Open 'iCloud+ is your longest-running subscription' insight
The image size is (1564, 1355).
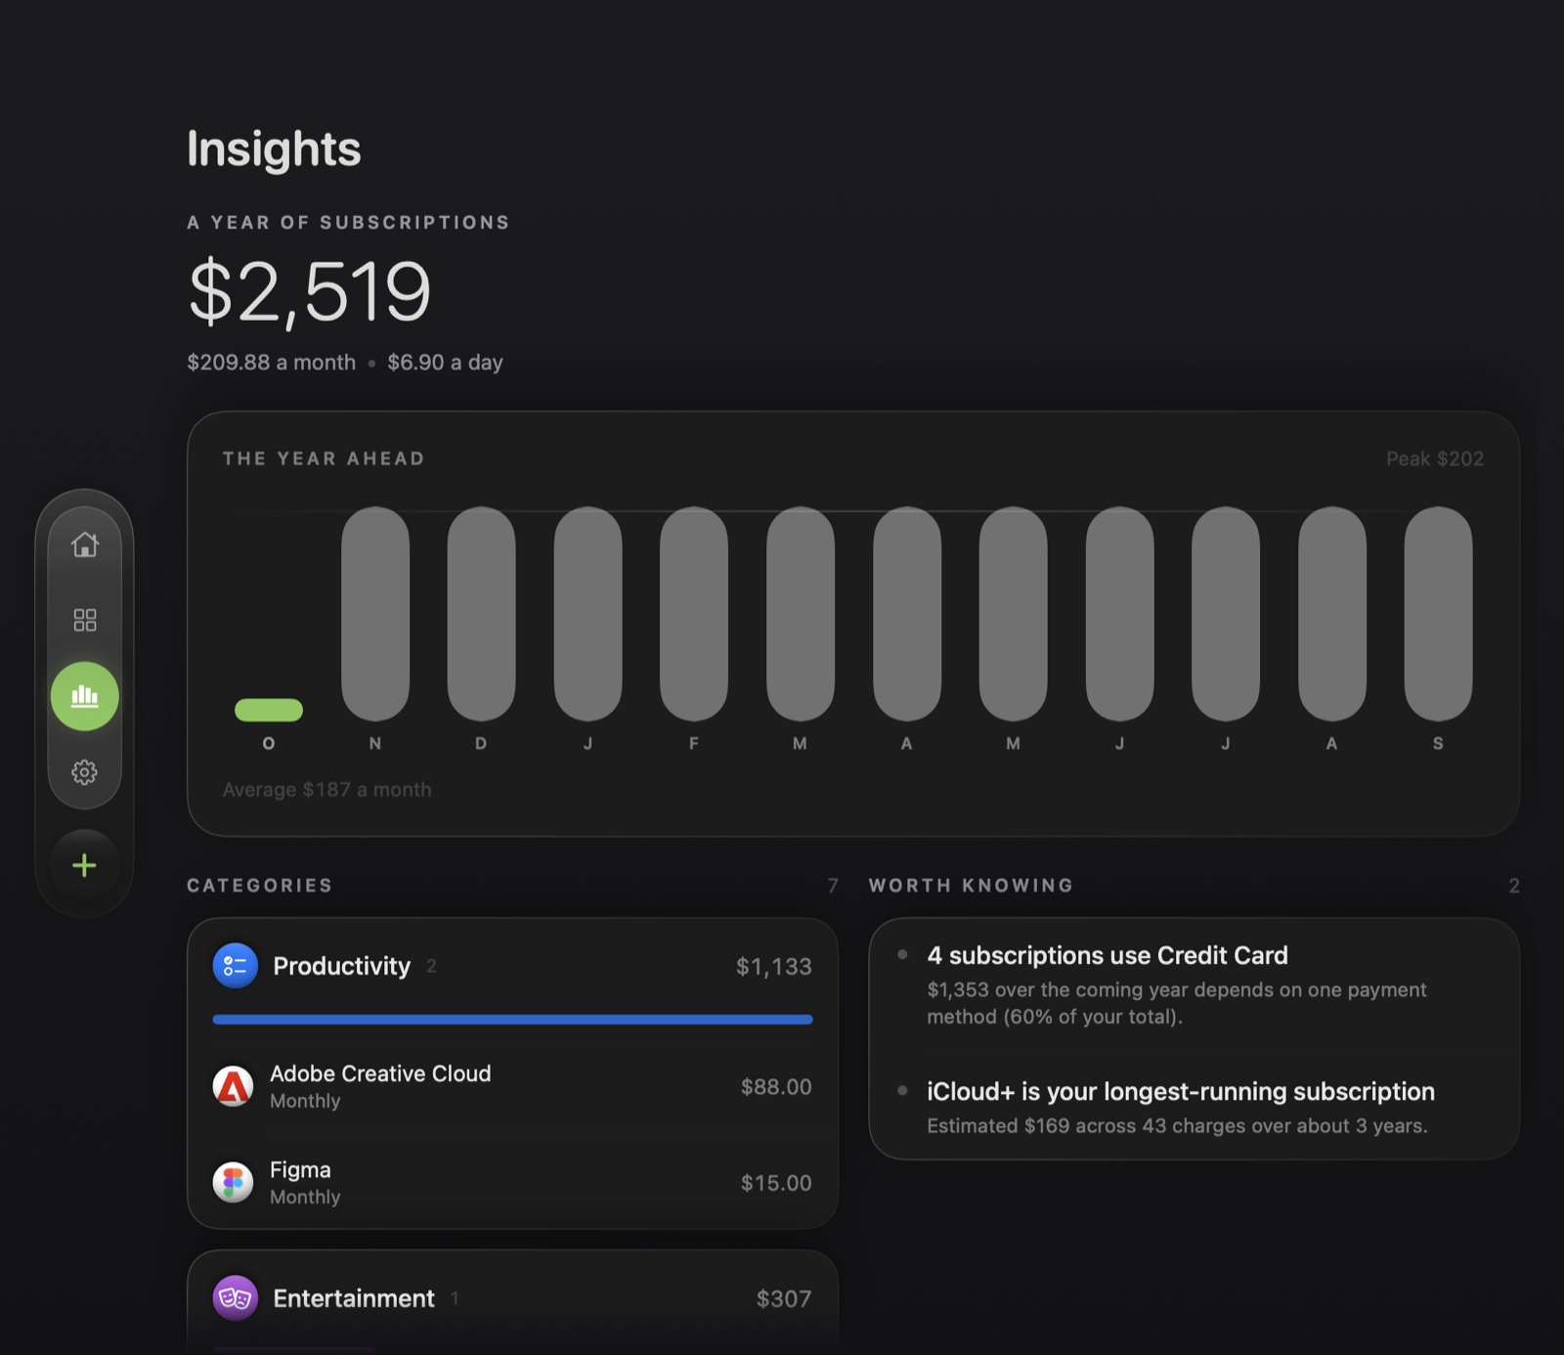[1194, 1107]
